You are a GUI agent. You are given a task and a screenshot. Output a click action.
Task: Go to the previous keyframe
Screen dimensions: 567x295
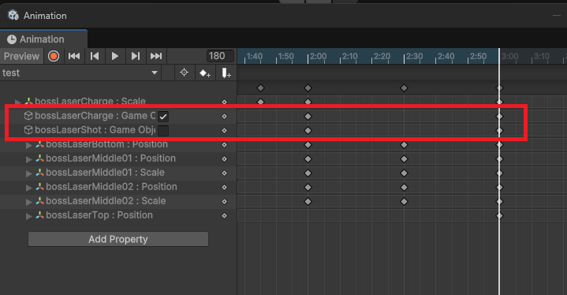tap(95, 56)
